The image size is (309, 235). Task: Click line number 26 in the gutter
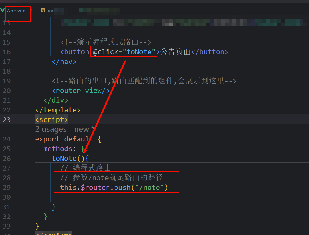(6, 158)
